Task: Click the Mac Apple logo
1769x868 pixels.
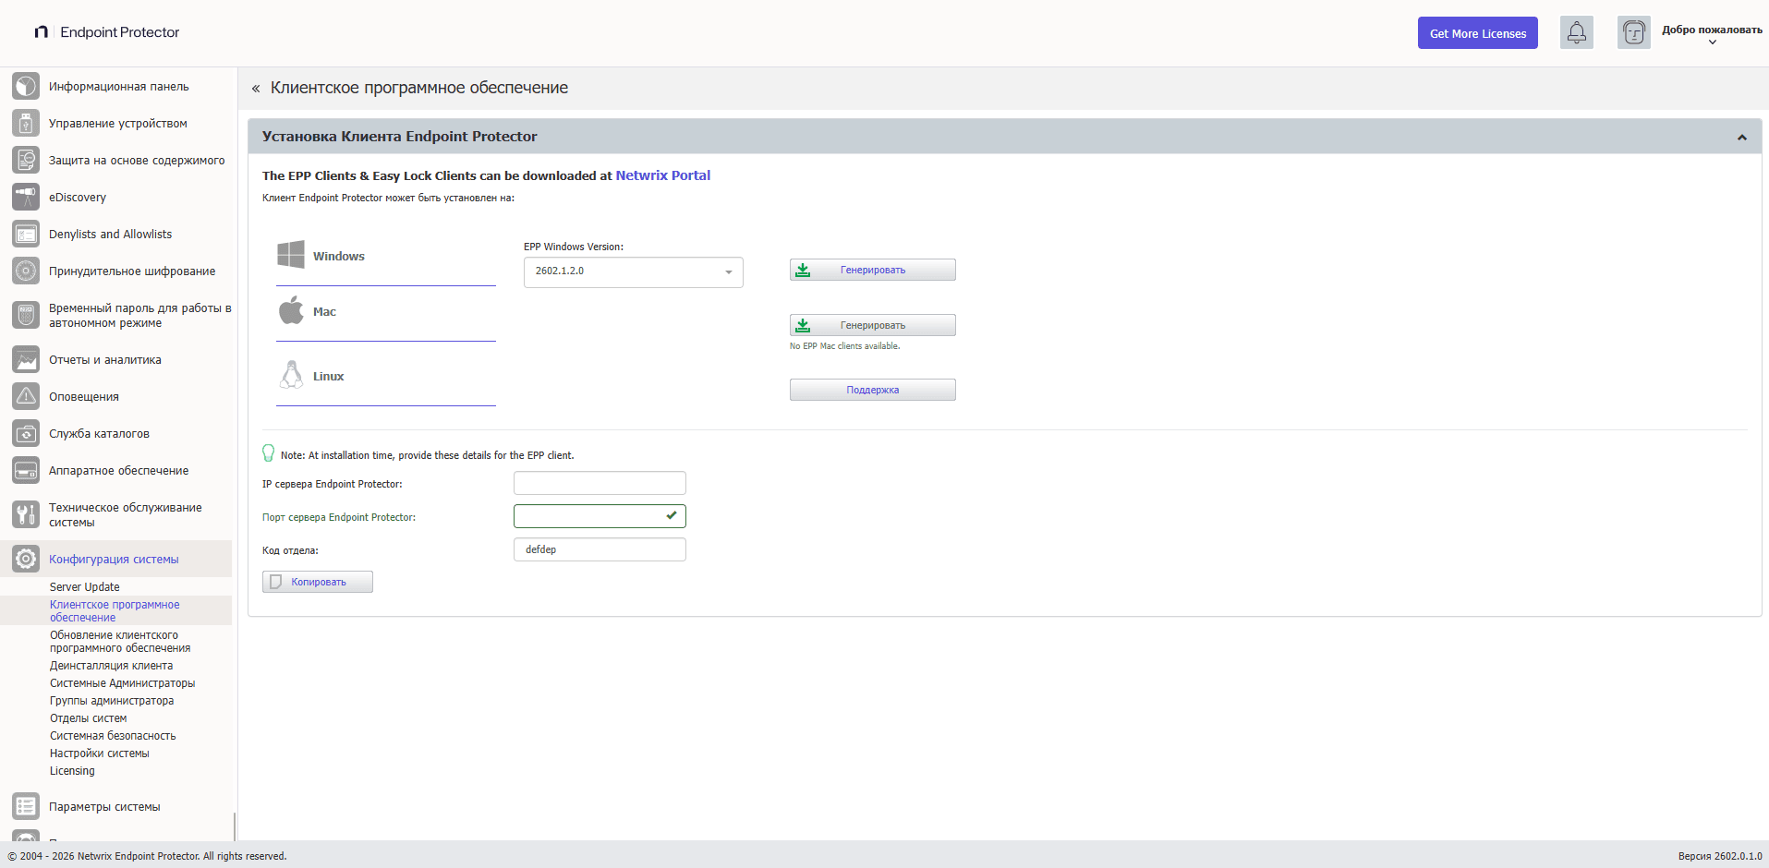Action: 291,310
